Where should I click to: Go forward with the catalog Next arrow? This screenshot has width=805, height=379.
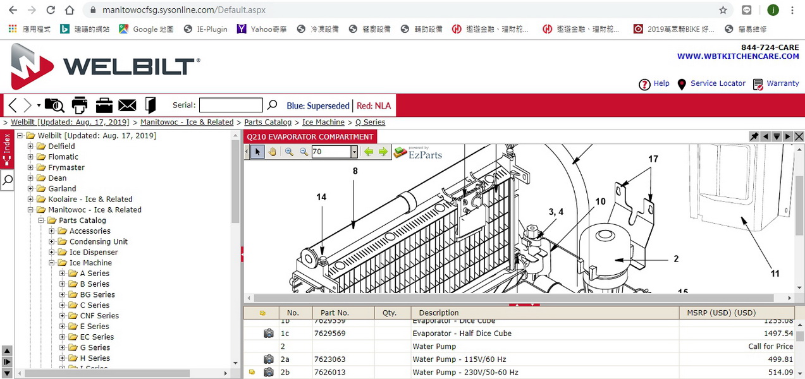point(27,105)
